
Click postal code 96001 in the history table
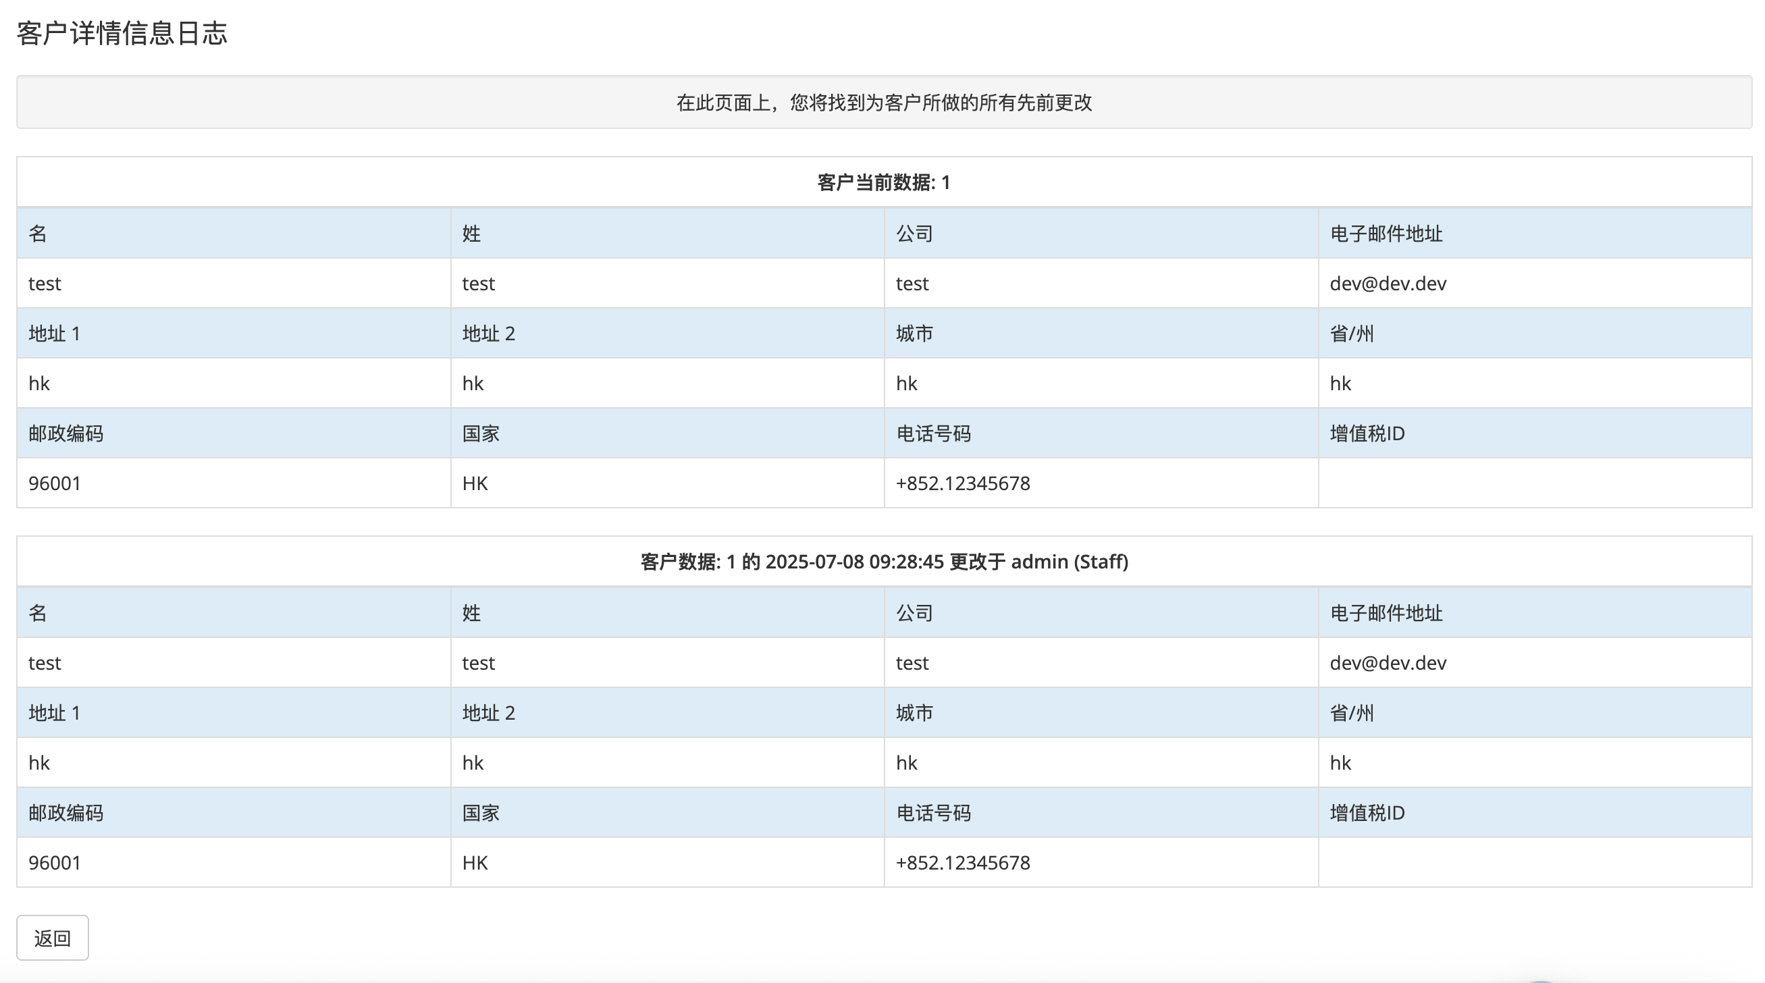[x=55, y=863]
